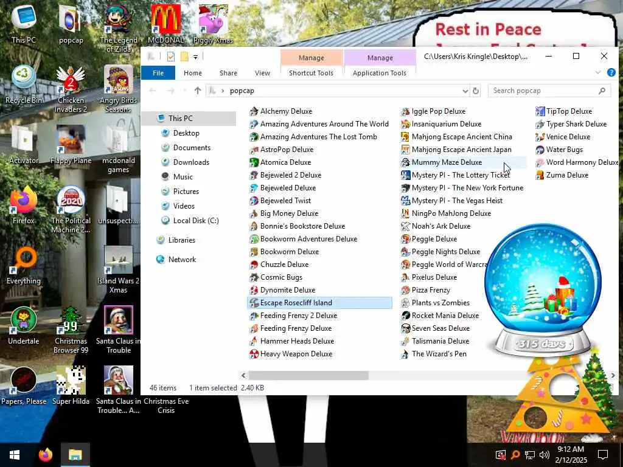Select the AstroPop Deluxe shortcut icon

(254, 150)
